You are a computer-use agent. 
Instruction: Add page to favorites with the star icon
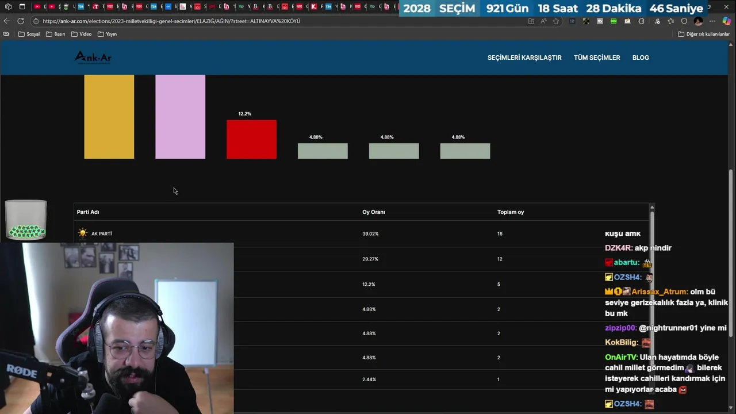[555, 21]
